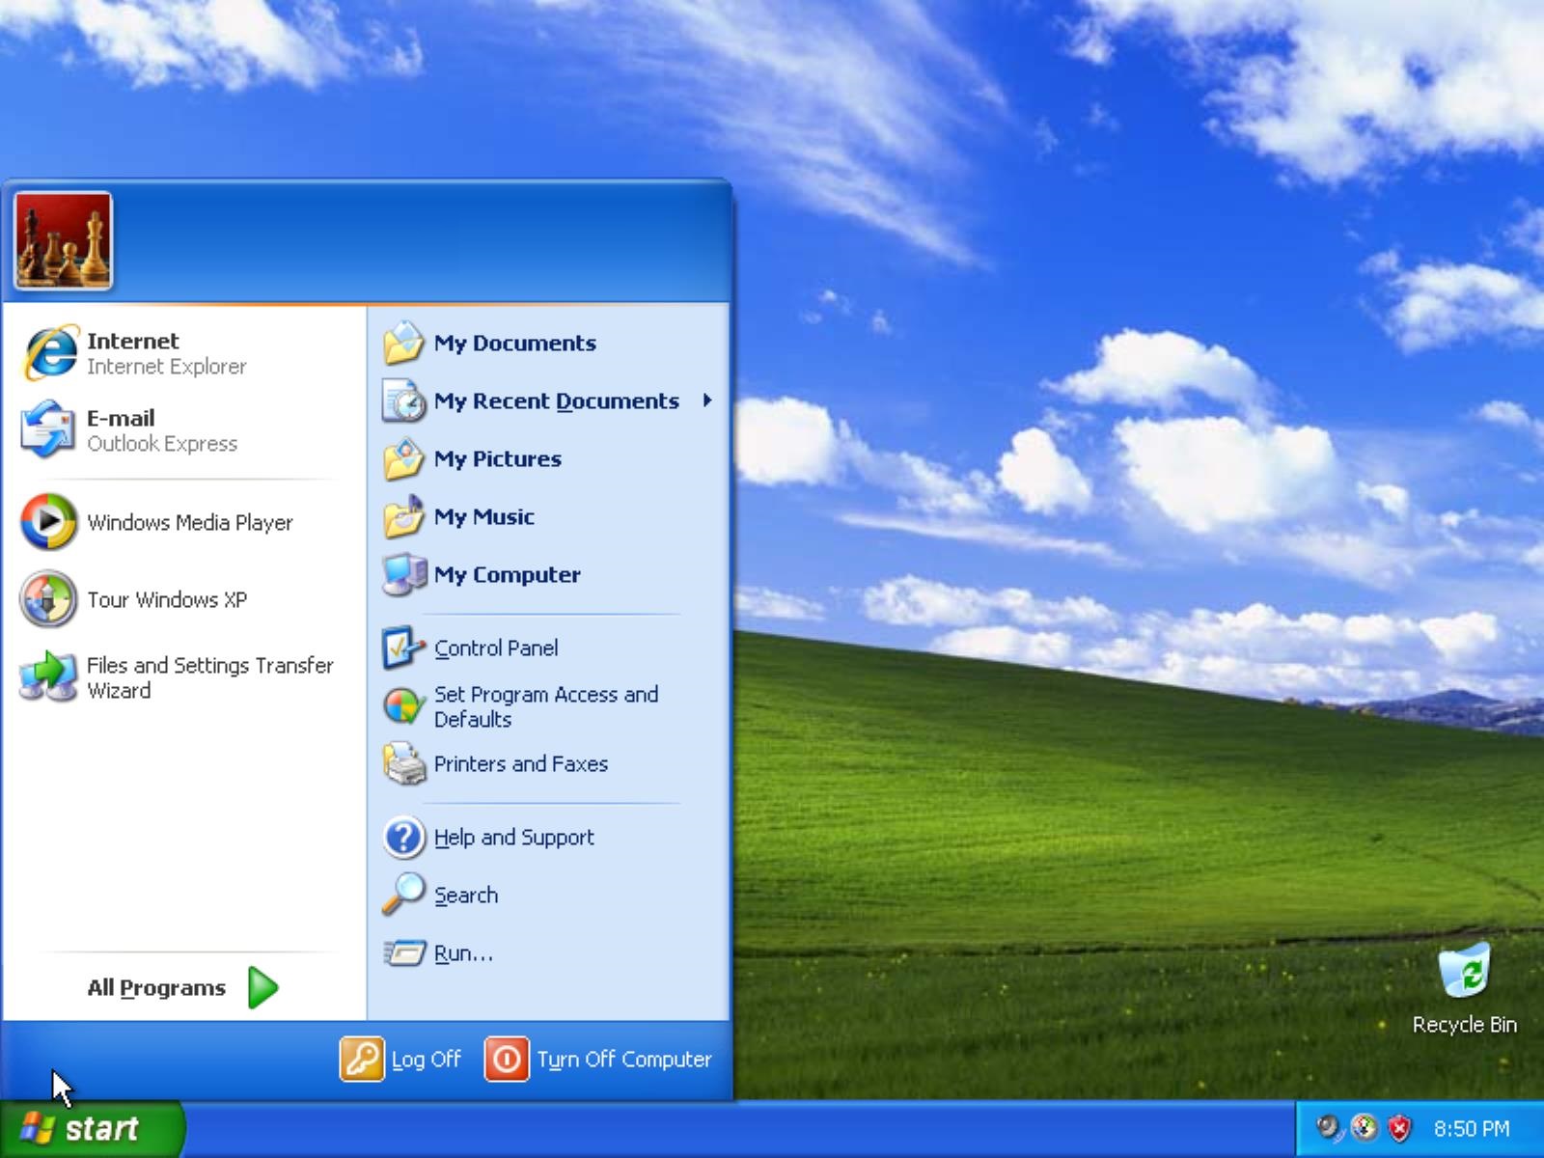Expand the My Recent Documents submenu
This screenshot has width=1544, height=1158.
click(556, 400)
